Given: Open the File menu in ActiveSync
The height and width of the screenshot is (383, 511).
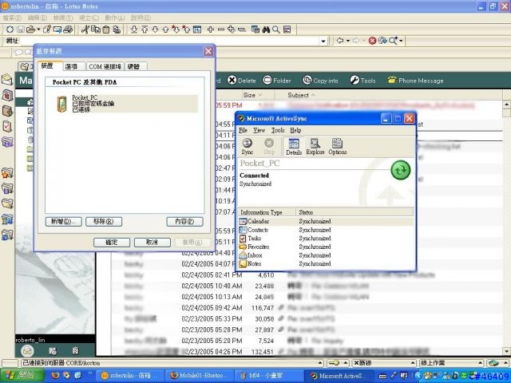Looking at the screenshot, I should [x=243, y=130].
